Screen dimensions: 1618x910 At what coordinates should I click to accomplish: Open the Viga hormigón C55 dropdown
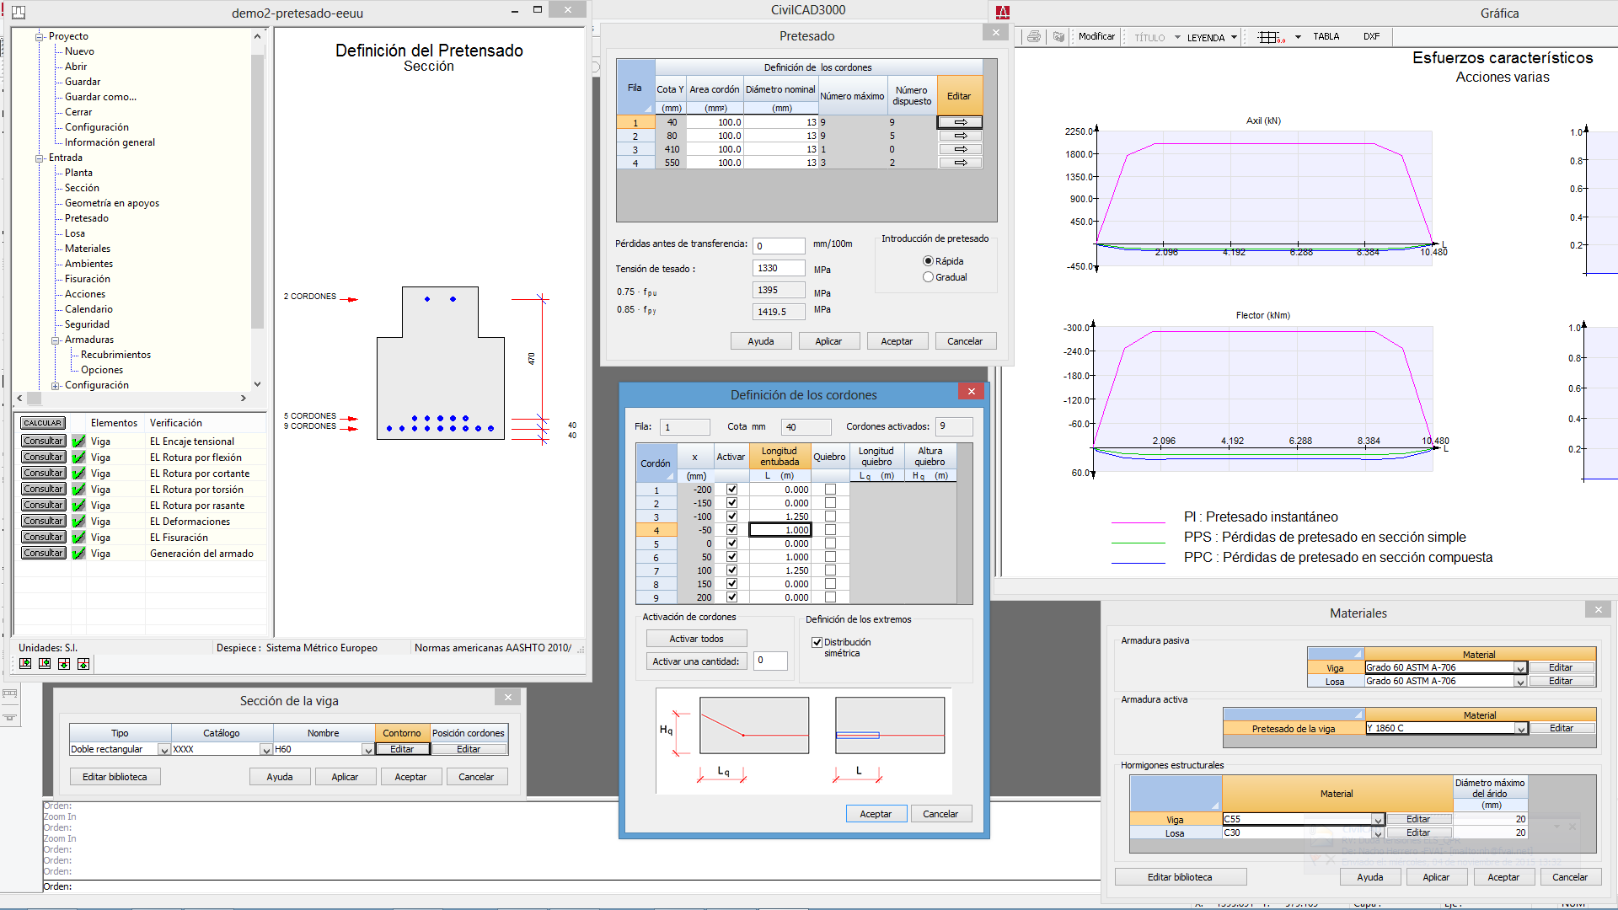pyautogui.click(x=1377, y=820)
